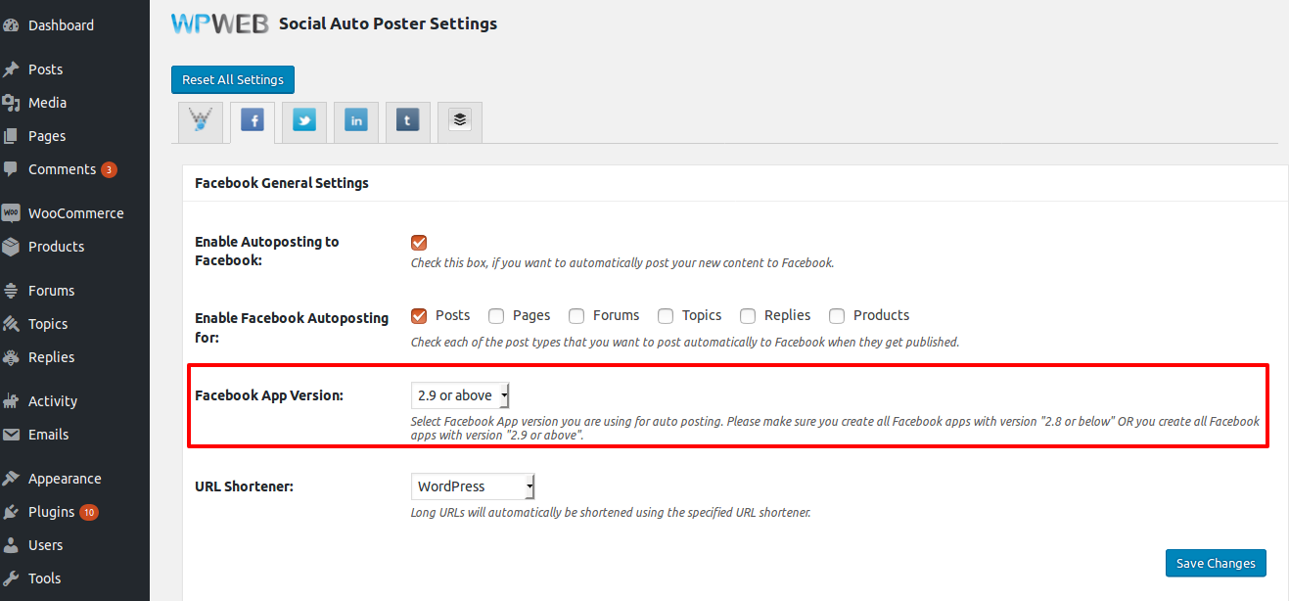Viewport: 1289px width, 601px height.
Task: Click the WPWEB logo in header
Action: pyautogui.click(x=219, y=23)
